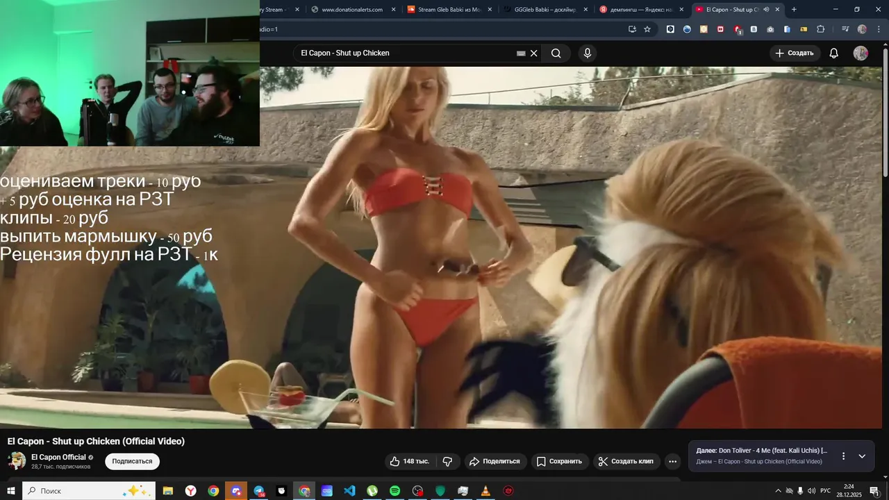Open the Chrome profile avatar
The height and width of the screenshot is (500, 889).
(x=862, y=29)
